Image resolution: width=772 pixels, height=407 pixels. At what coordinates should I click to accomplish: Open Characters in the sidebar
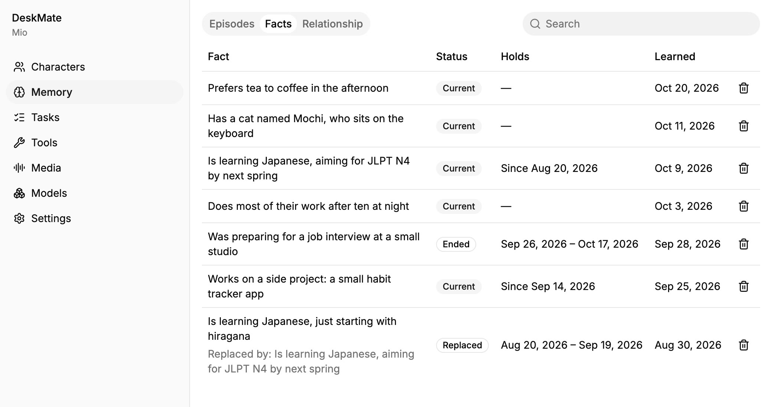[95, 67]
